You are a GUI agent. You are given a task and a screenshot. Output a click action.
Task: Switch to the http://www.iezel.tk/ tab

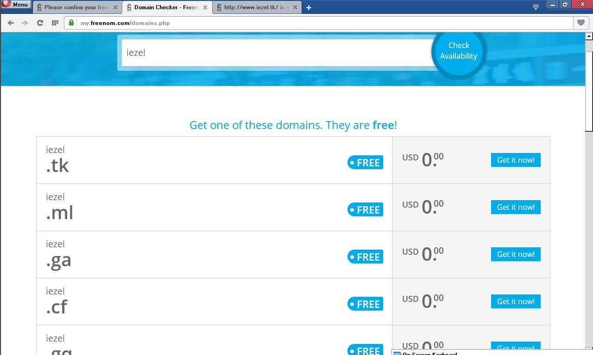[x=256, y=7]
